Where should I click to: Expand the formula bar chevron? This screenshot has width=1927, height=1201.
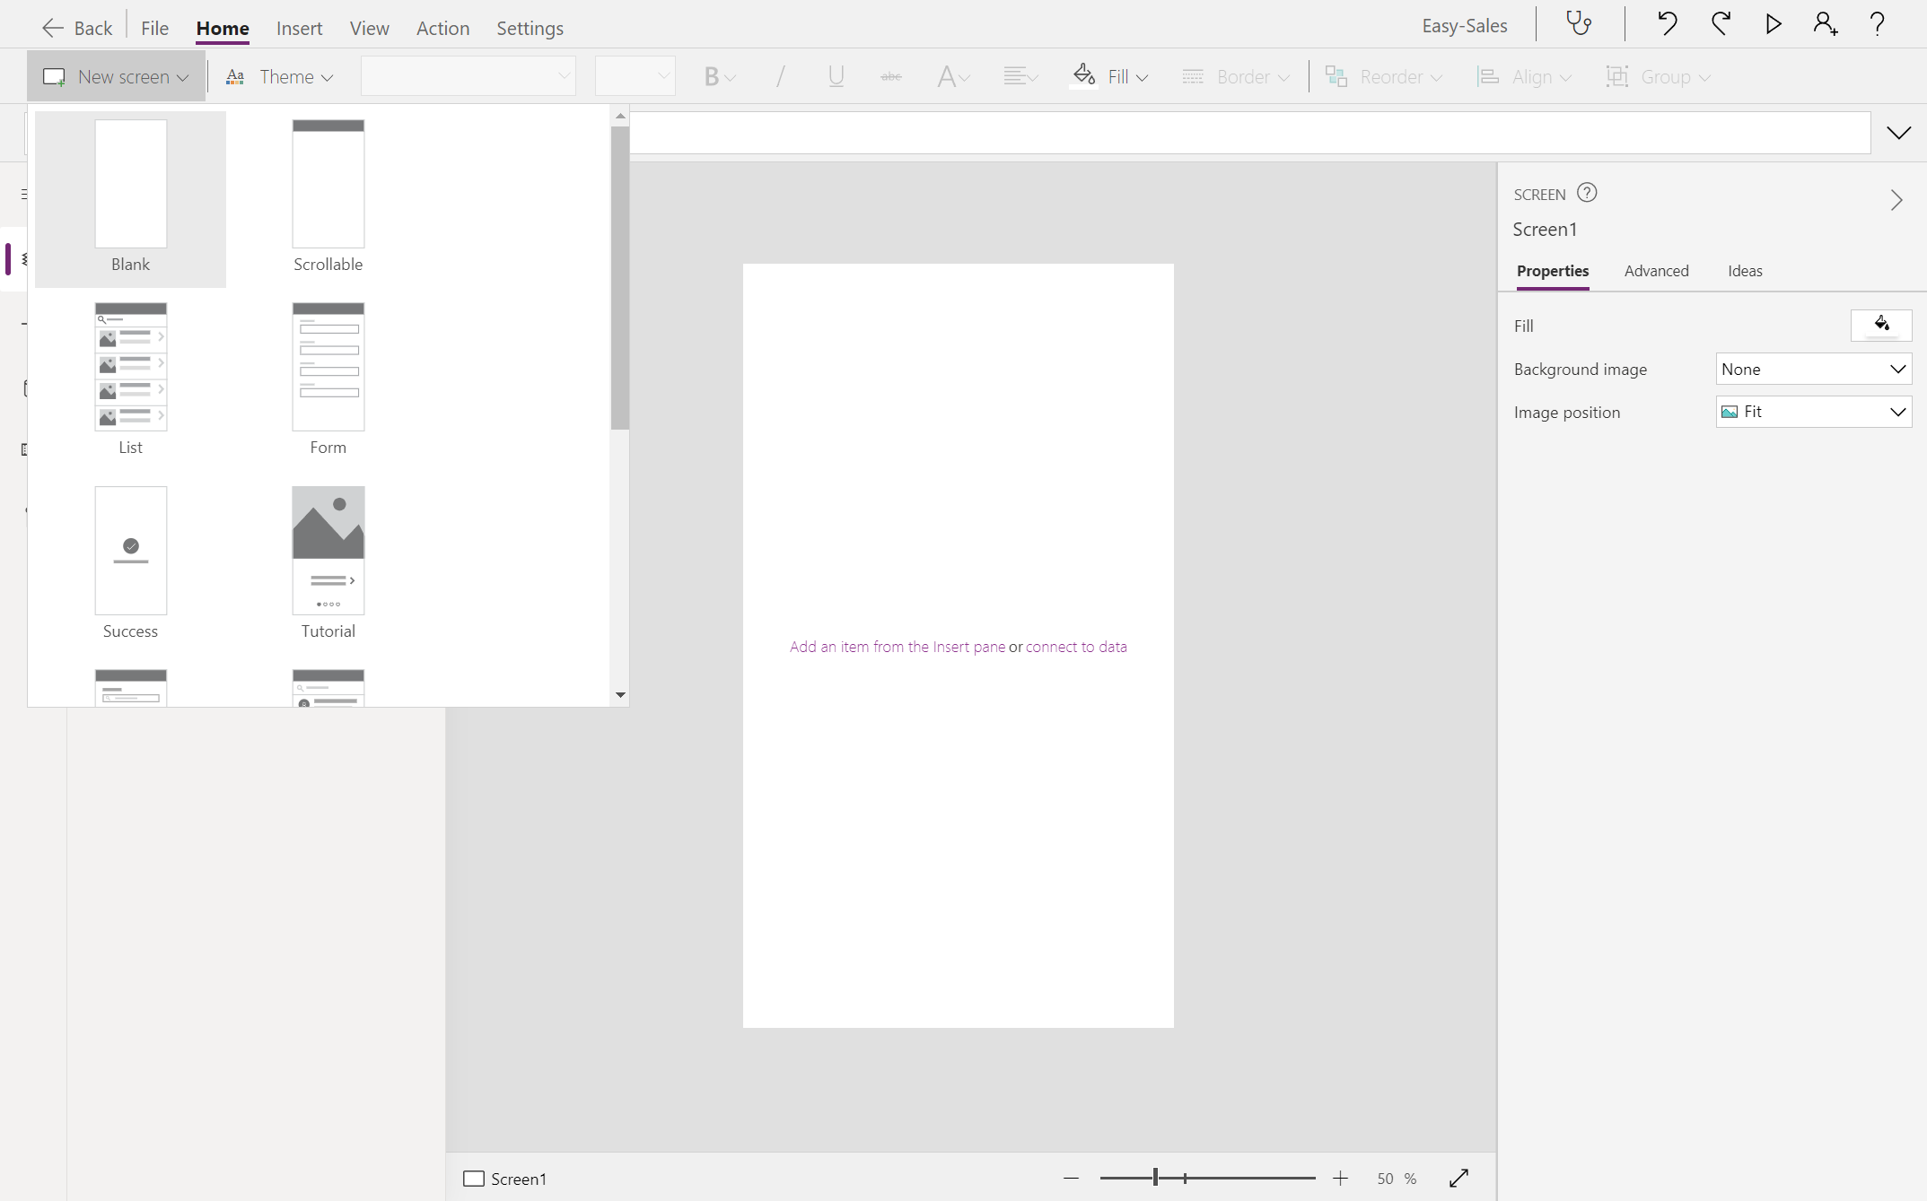1898,133
